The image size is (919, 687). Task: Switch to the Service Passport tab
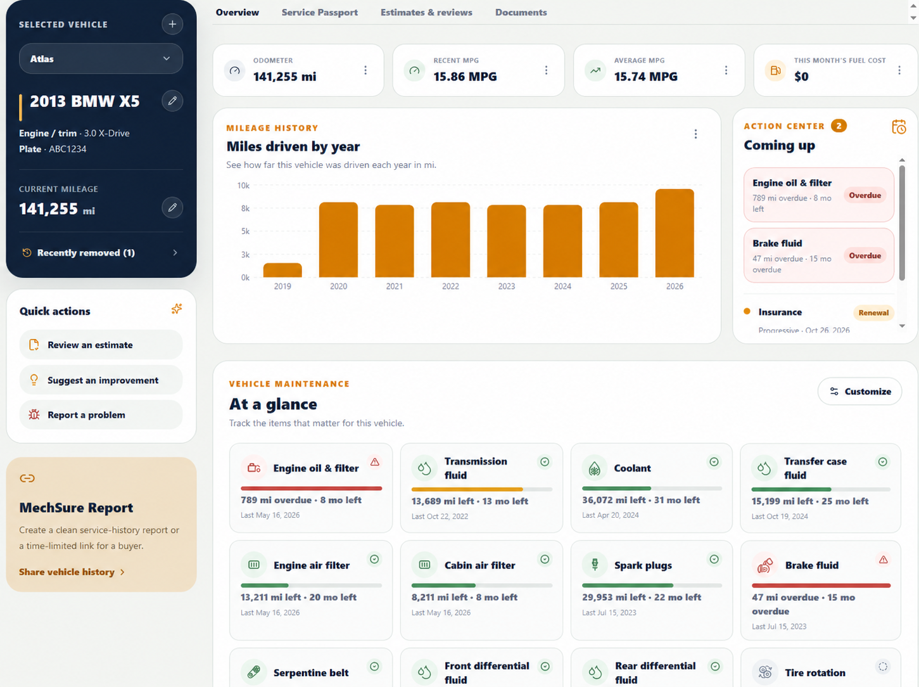click(320, 13)
